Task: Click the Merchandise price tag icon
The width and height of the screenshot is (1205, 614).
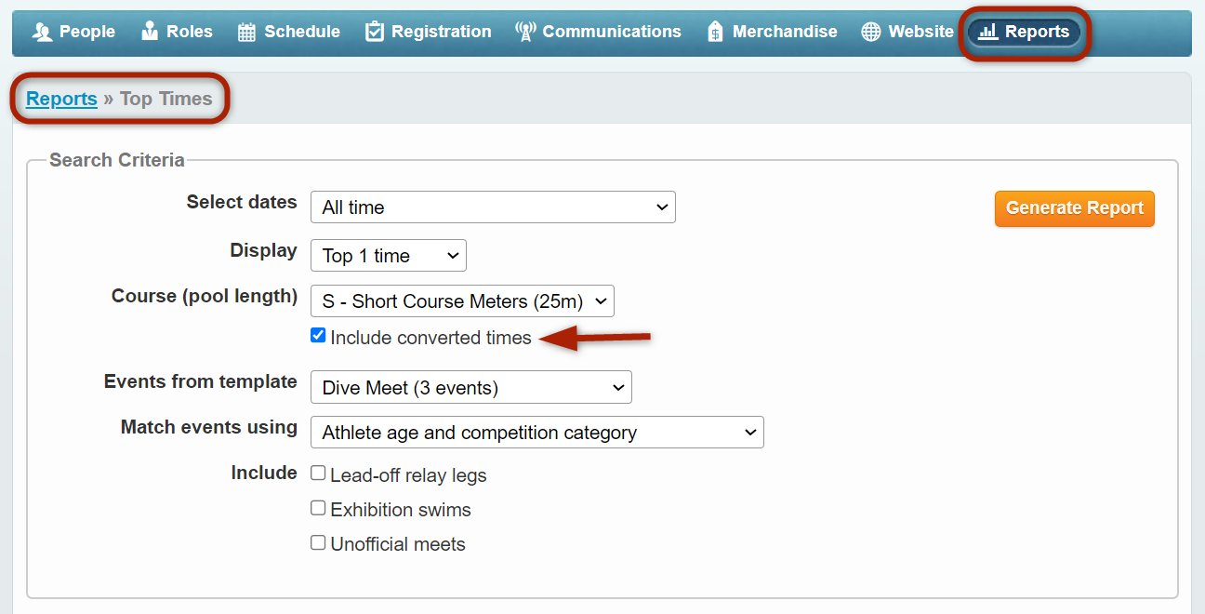Action: pyautogui.click(x=715, y=32)
